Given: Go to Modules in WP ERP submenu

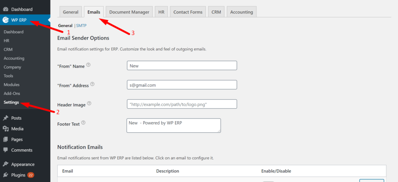Looking at the screenshot, I should [x=12, y=85].
